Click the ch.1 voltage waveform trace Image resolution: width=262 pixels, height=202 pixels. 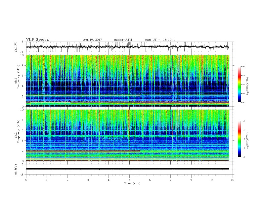coord(127,47)
